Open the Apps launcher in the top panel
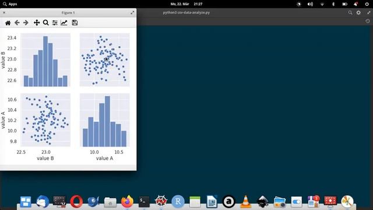The width and height of the screenshot is (373, 210). click(x=10, y=4)
